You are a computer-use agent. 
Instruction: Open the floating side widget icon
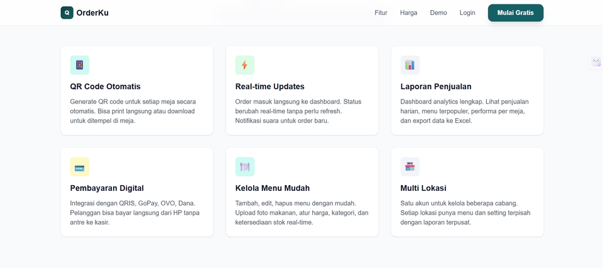click(595, 62)
